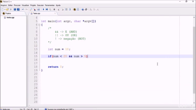Click the 'return 0;' statement
This screenshot has height=110, width=196.
(56, 67)
